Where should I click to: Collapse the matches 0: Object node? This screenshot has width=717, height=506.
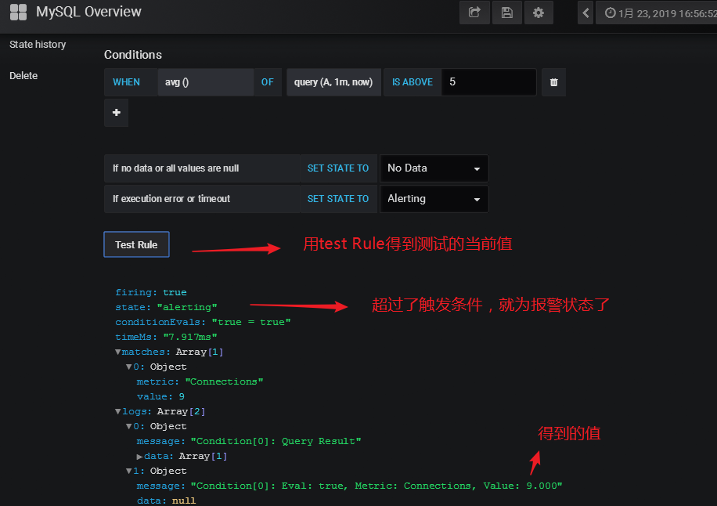(x=129, y=367)
